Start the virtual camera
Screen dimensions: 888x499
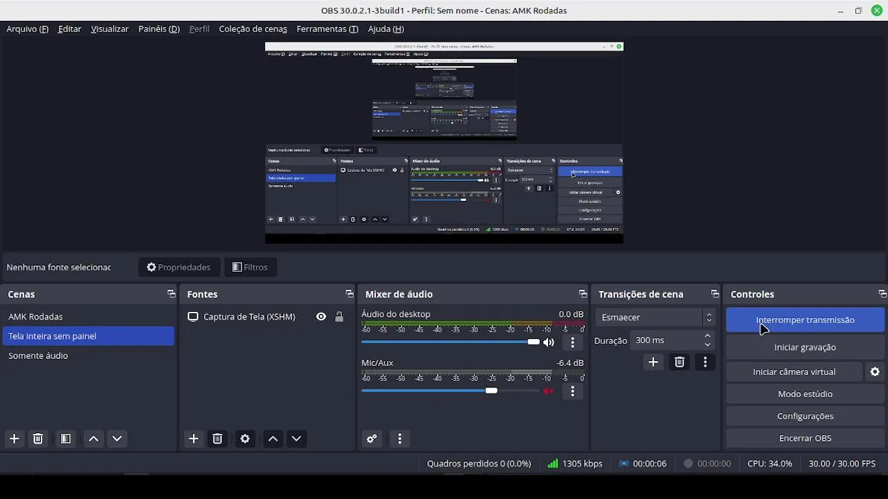(x=794, y=372)
